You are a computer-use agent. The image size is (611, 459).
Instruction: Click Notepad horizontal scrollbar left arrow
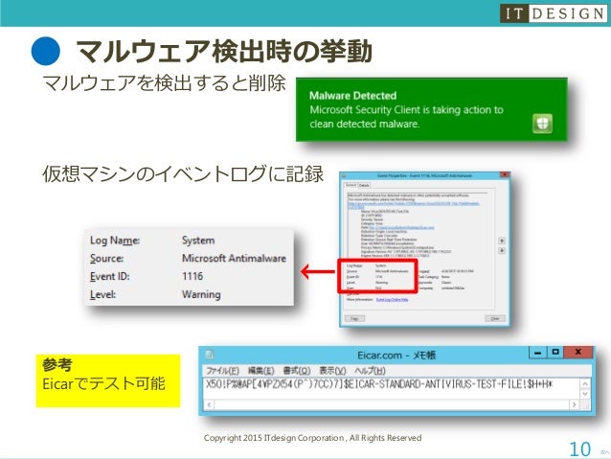[209, 404]
